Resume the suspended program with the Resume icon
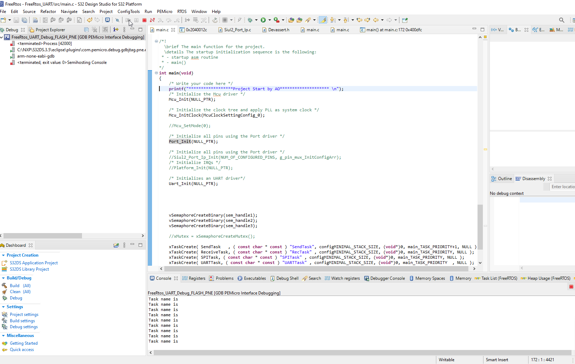The width and height of the screenshot is (575, 364). tap(128, 20)
